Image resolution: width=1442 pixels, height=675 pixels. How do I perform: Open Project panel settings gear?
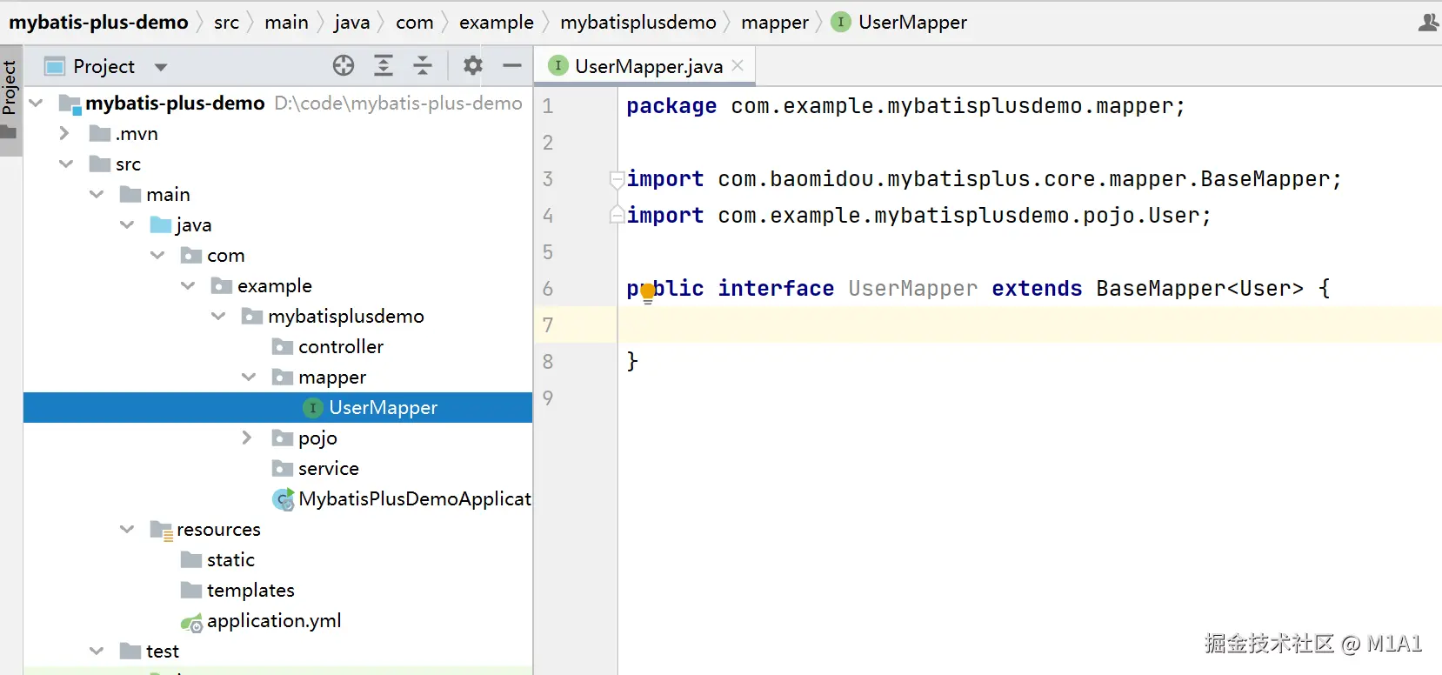click(x=472, y=65)
